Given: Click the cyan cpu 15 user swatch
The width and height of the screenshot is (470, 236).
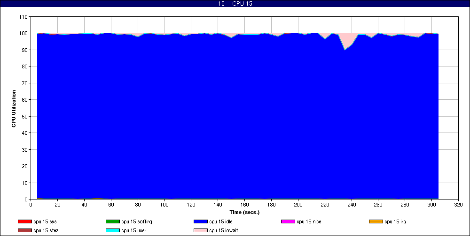Looking at the screenshot, I should tap(113, 231).
